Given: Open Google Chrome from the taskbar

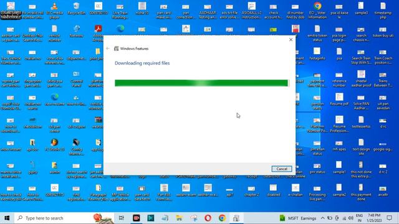Looking at the screenshot, I should pyautogui.click(x=222, y=218).
